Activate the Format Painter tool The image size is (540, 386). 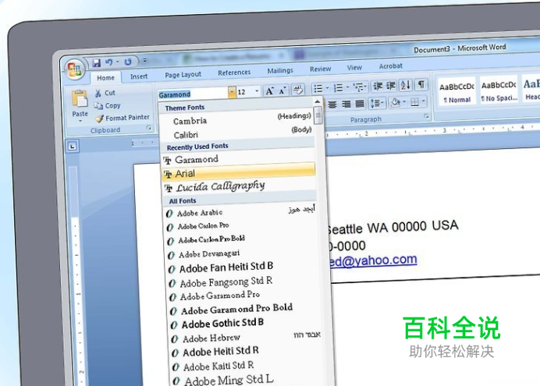point(123,118)
